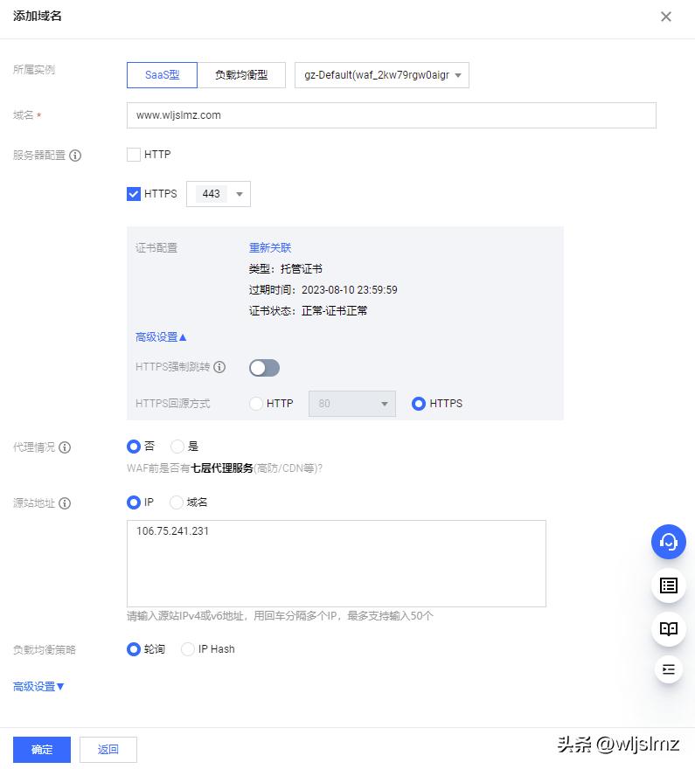Select IP Hash load balancing strategy

click(188, 649)
